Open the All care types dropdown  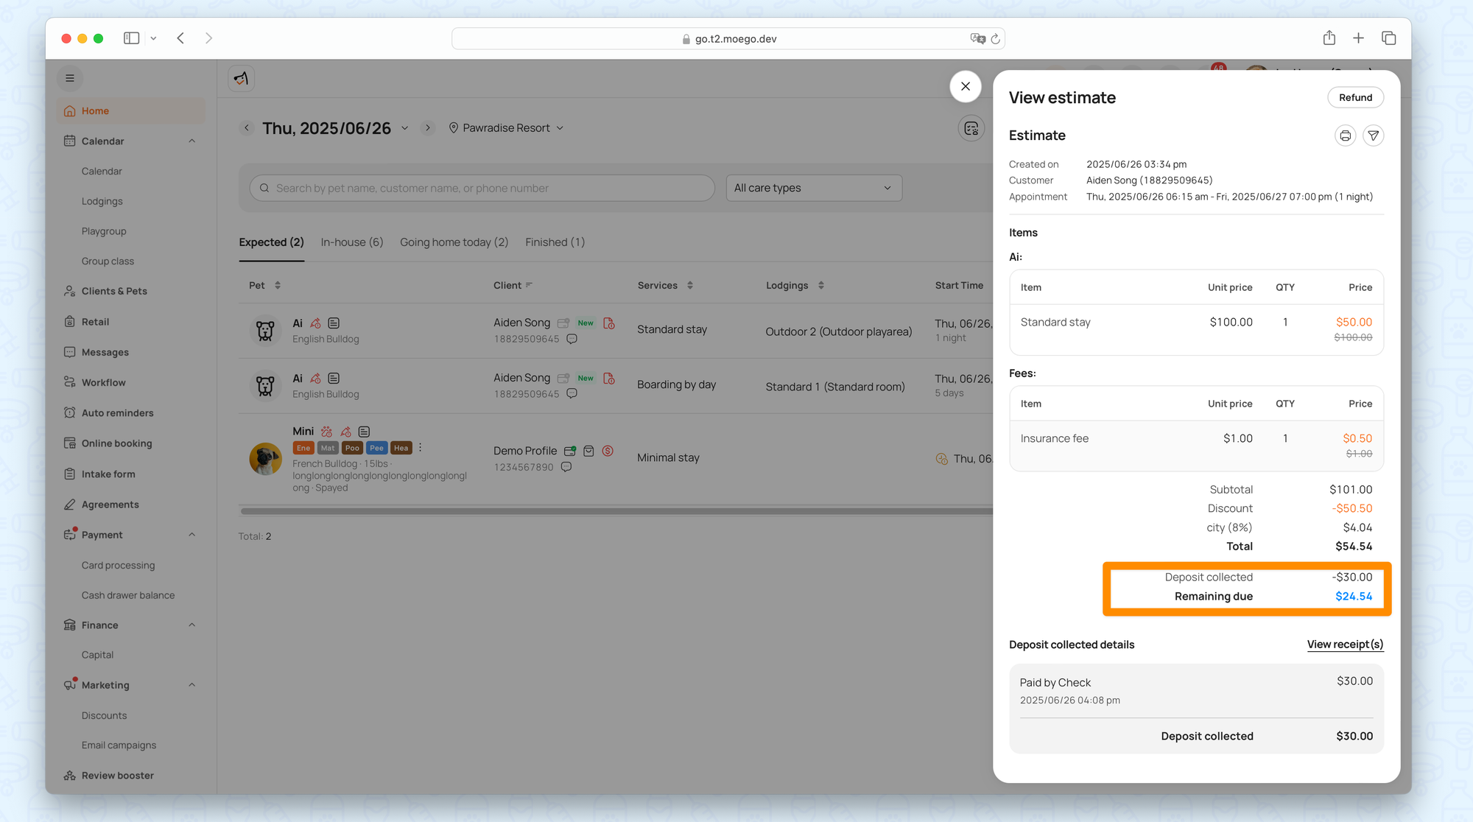click(x=813, y=188)
